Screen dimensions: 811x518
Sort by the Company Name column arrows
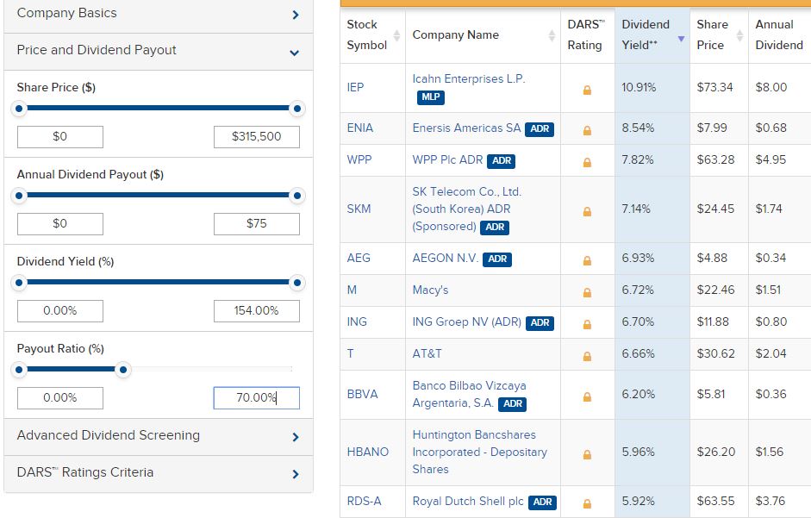point(552,35)
